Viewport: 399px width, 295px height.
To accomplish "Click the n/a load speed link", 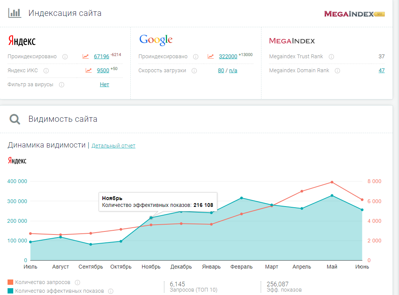I will pyautogui.click(x=233, y=70).
